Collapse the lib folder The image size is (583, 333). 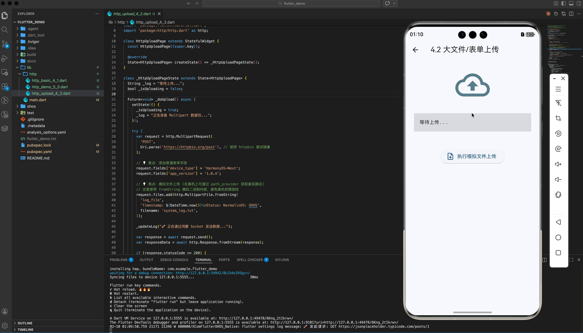click(x=29, y=67)
